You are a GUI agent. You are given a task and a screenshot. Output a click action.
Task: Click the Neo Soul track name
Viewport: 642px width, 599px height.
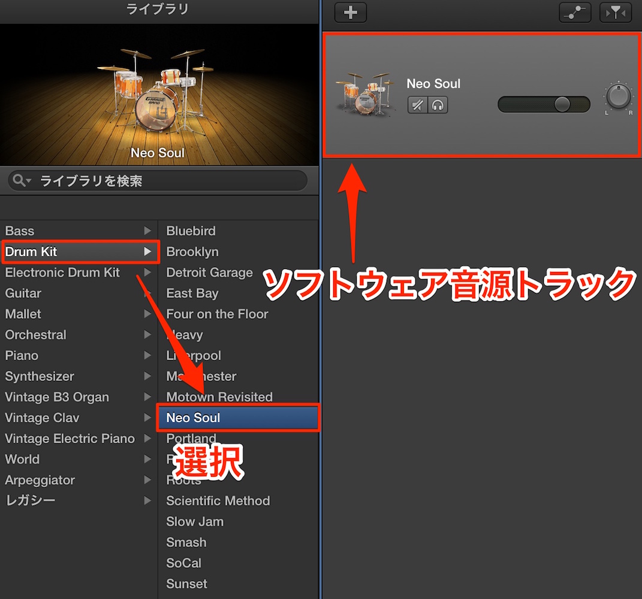pos(433,83)
